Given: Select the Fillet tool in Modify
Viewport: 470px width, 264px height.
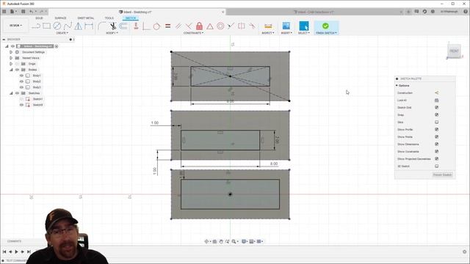Looking at the screenshot, I should point(101,26).
